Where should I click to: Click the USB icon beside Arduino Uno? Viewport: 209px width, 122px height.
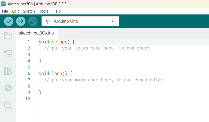(48, 21)
